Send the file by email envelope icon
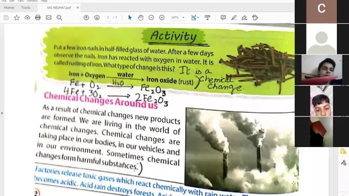 point(49,18)
